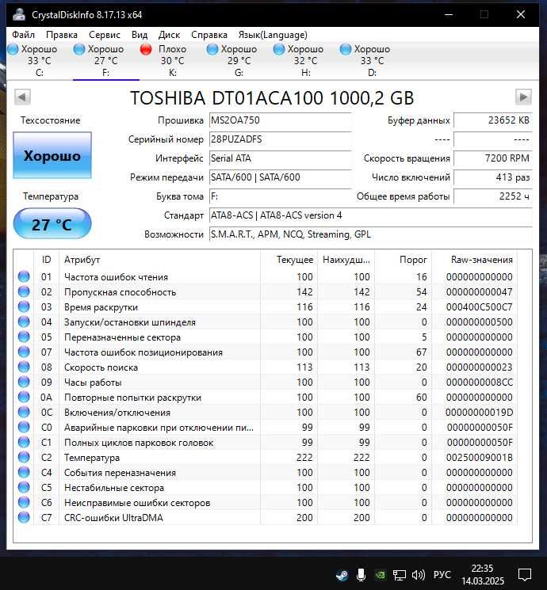Click status orb of attribute 0C row

24,412
